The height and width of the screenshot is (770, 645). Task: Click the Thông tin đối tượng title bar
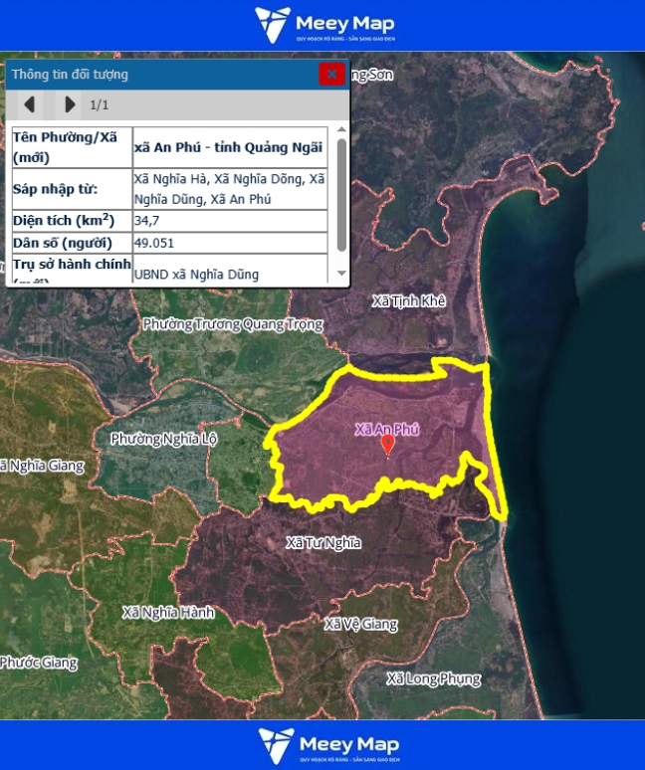(159, 75)
